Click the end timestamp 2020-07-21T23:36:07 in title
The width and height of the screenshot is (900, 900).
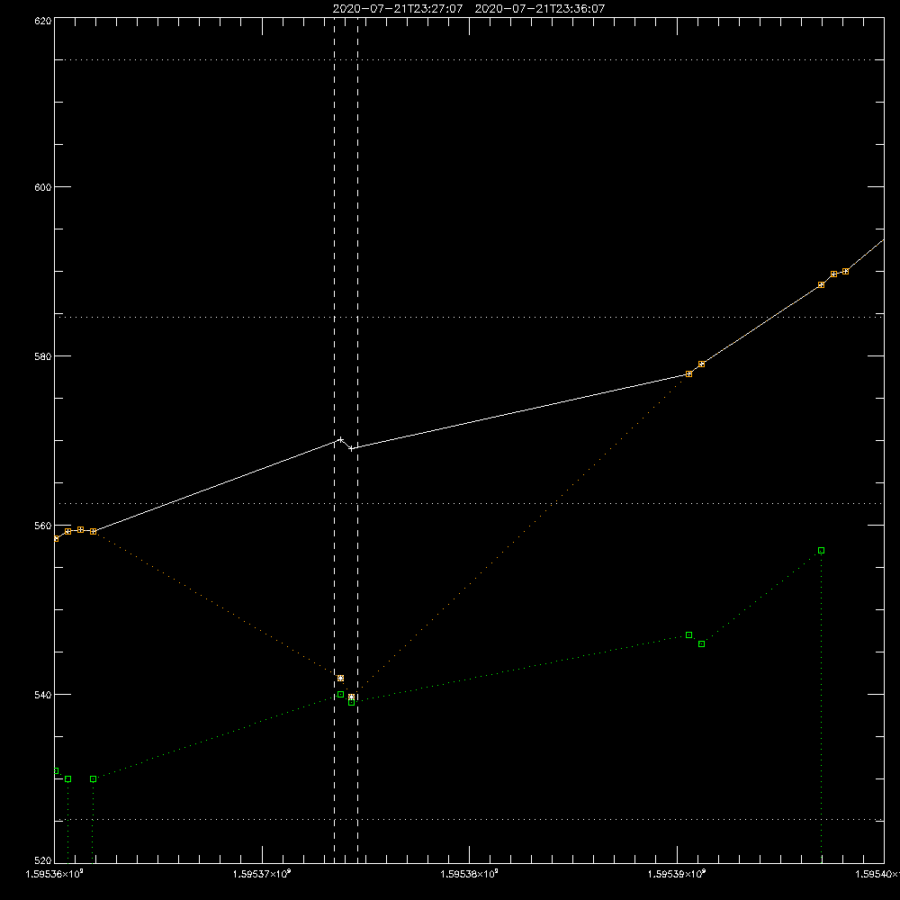[x=539, y=9]
